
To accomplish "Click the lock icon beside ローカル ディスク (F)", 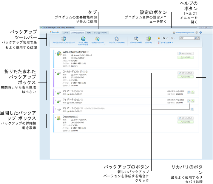I will 86,72.
